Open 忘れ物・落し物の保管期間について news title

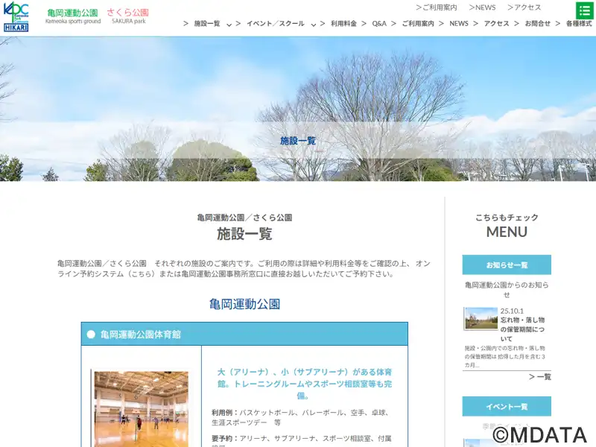pyautogui.click(x=522, y=329)
